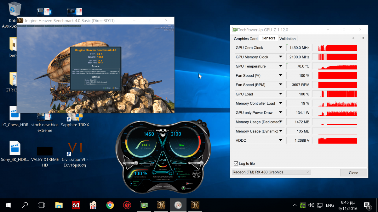Click the TRIXX GPU Clock slider
Viewport: 378px width, 212px height.
point(131,163)
